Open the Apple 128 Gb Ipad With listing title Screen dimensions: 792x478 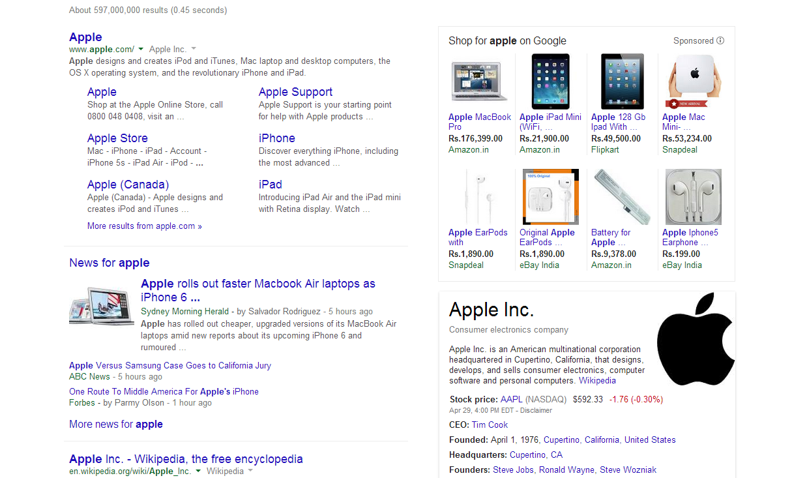pyautogui.click(x=619, y=122)
